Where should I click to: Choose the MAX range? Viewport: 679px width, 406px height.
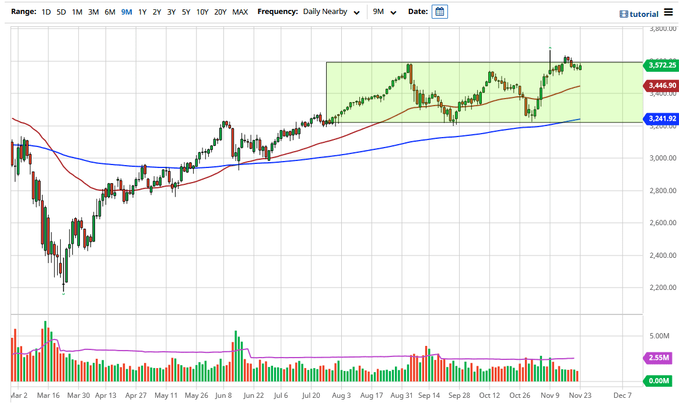[240, 12]
